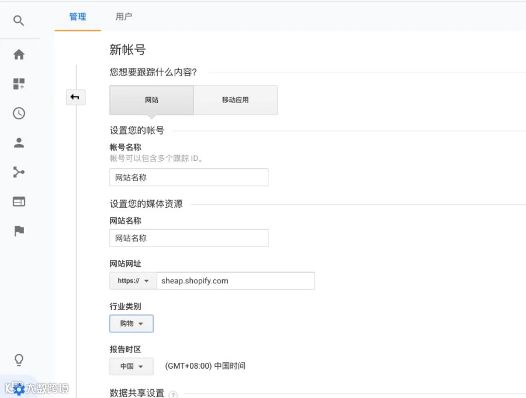This screenshot has height=398, width=526.
Task: Open Acquisition branching arrows icon
Action: click(19, 172)
